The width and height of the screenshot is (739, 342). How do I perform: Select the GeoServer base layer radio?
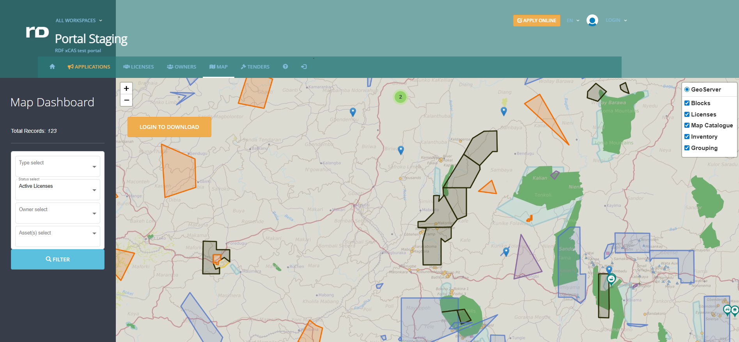[x=687, y=90]
